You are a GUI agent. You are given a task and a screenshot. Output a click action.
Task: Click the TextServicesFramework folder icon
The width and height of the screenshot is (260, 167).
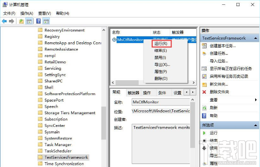tap(40, 157)
